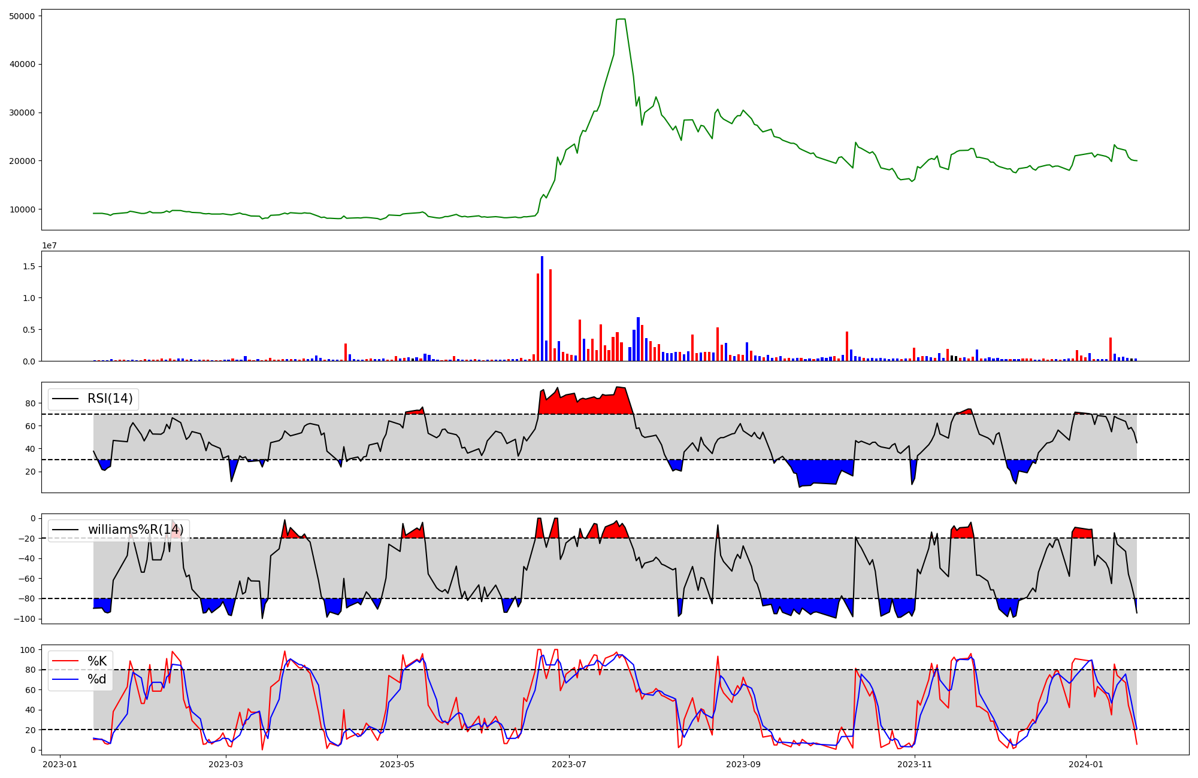Click the 2023-07 x-axis date label

tap(568, 764)
